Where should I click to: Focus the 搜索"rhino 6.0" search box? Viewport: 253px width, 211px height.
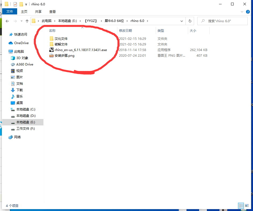[x=222, y=21]
